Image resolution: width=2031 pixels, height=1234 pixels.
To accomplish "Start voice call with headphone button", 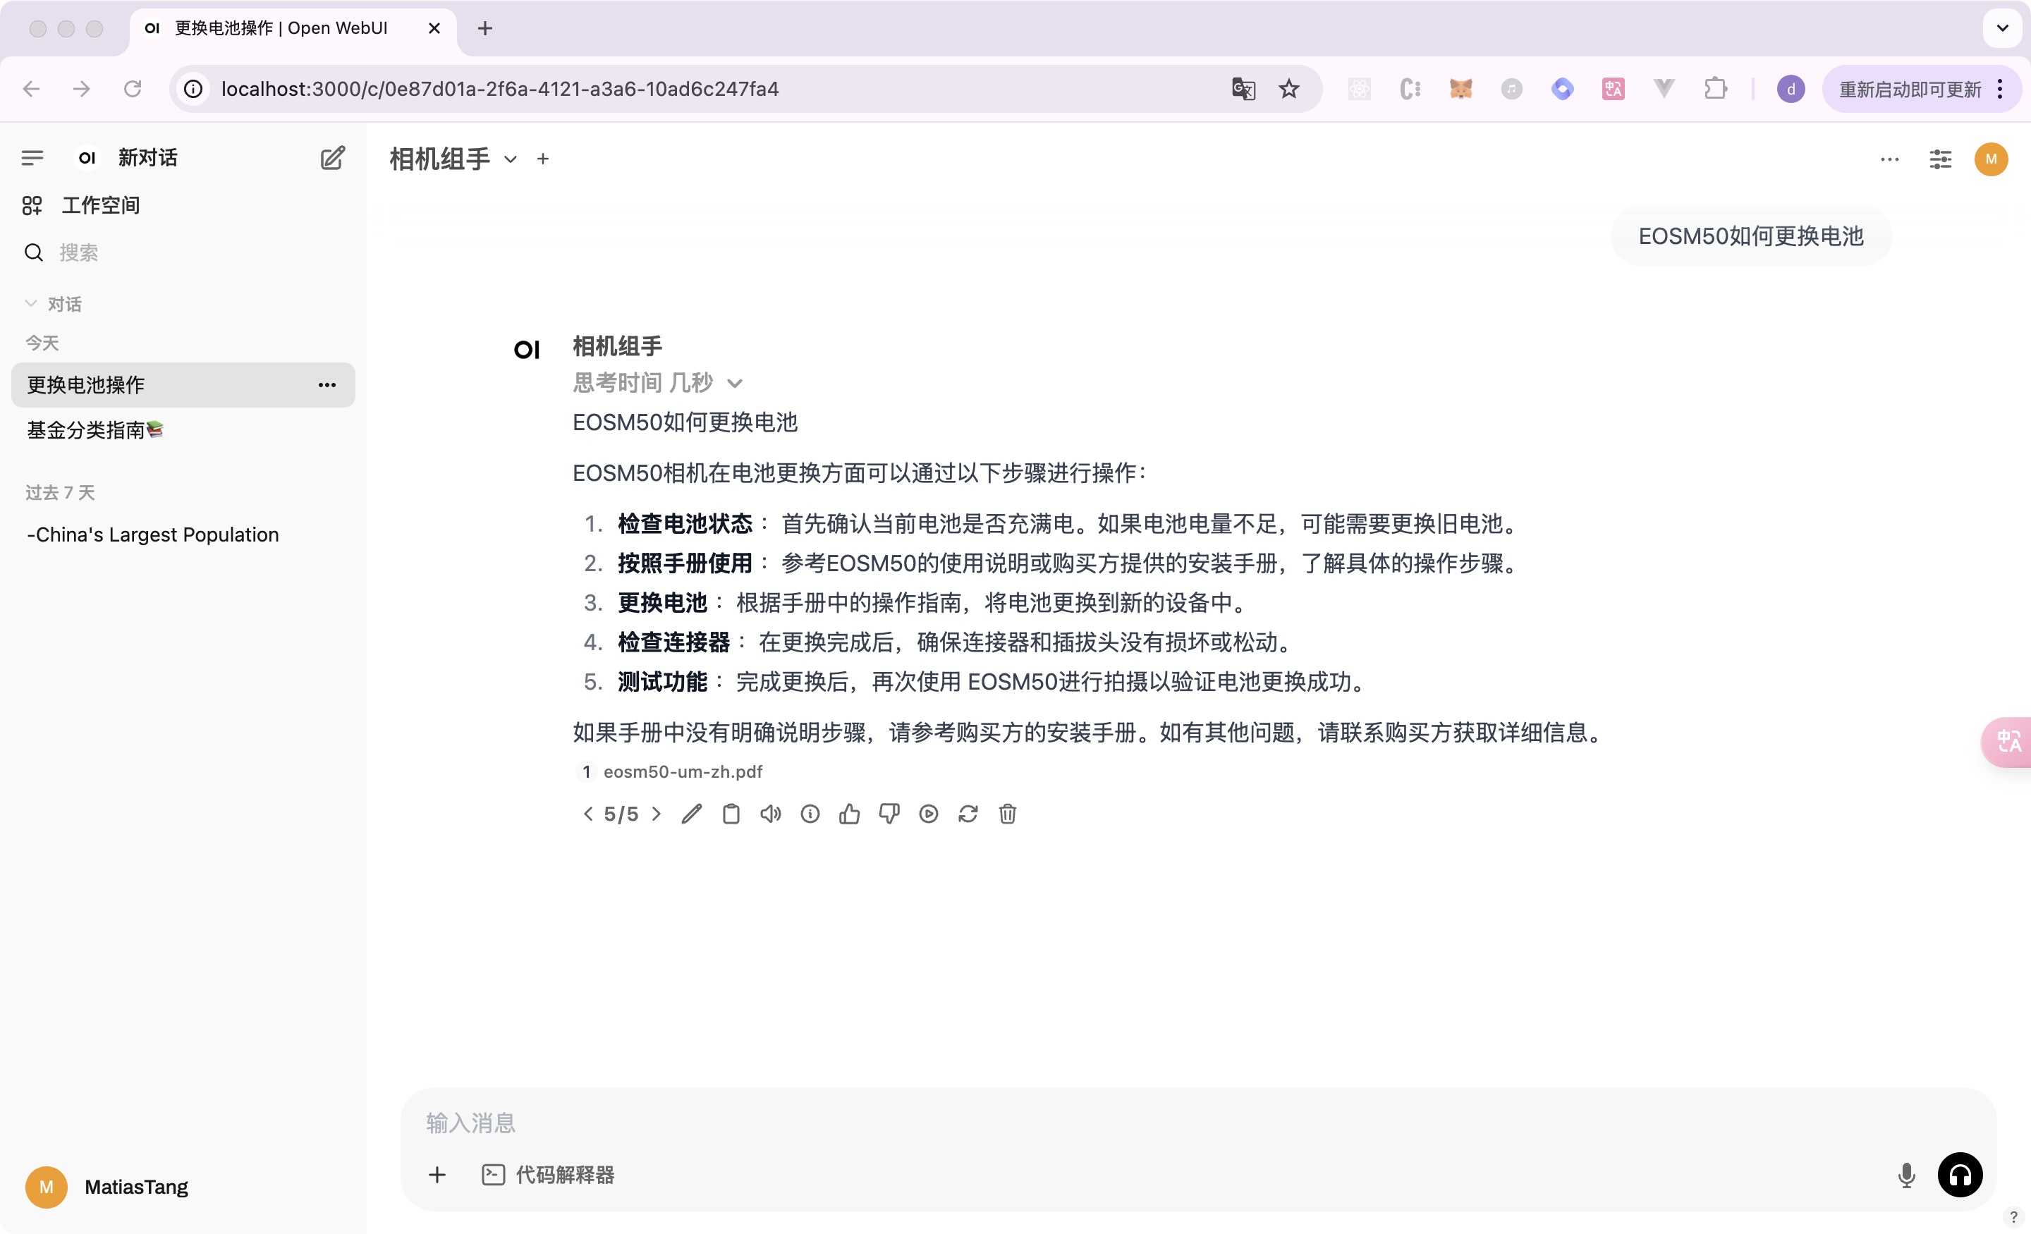I will pos(1960,1175).
